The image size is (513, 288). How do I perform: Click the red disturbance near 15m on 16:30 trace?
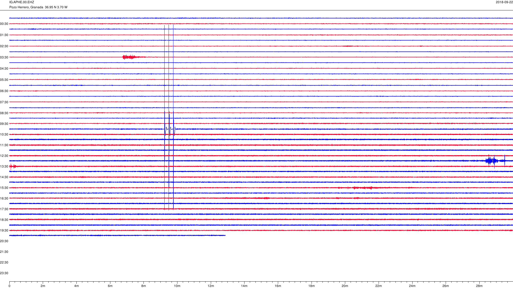262,198
